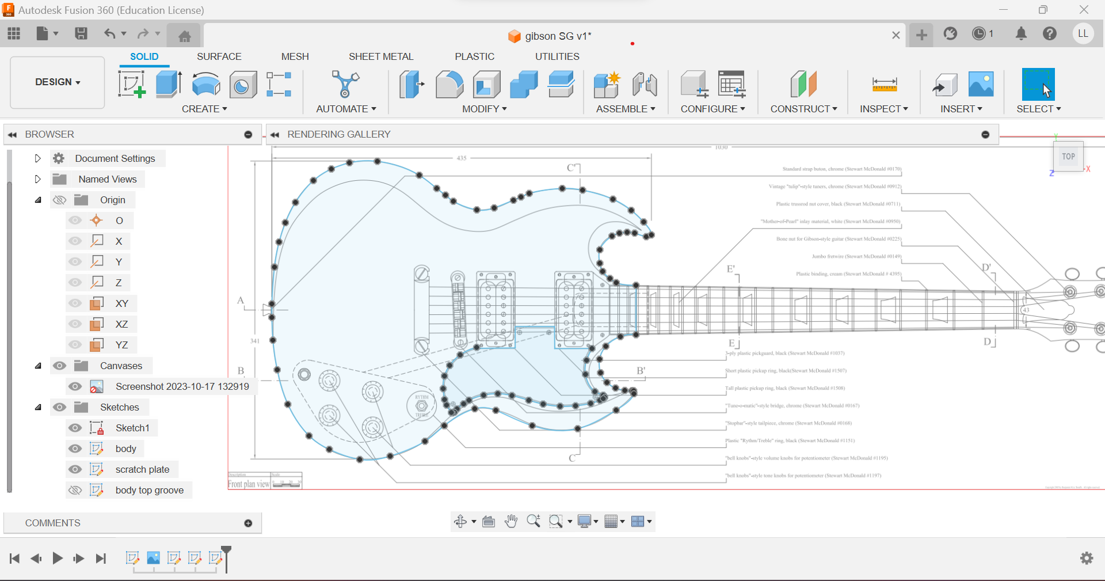Open the Extensions icon
Image resolution: width=1105 pixels, height=581 pixels.
tap(950, 34)
